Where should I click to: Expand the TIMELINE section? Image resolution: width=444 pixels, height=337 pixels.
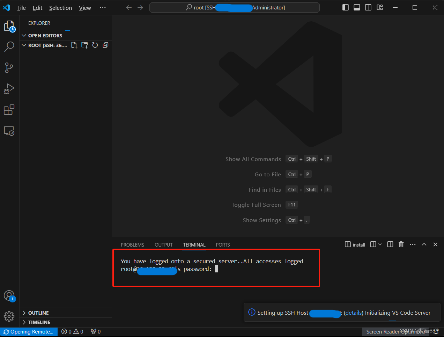(x=66, y=322)
